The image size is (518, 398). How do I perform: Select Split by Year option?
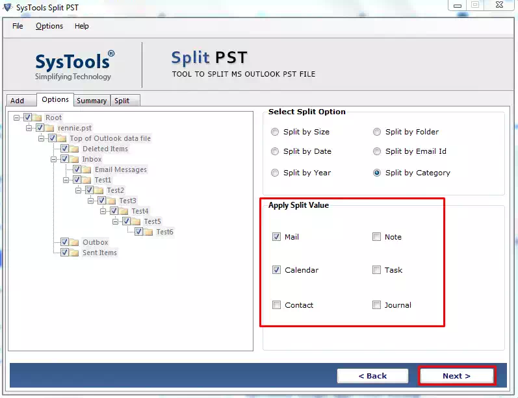click(275, 173)
